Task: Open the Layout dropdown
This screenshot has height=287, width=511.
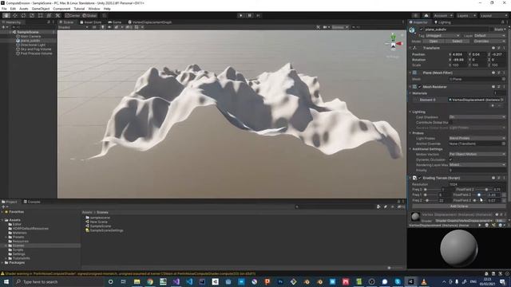Action: tap(493, 16)
